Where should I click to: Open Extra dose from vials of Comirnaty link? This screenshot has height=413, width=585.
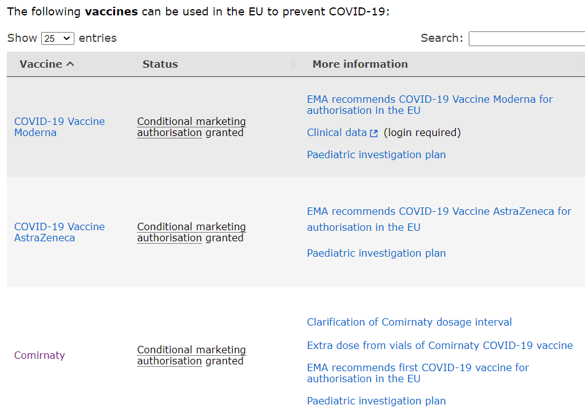pos(439,345)
